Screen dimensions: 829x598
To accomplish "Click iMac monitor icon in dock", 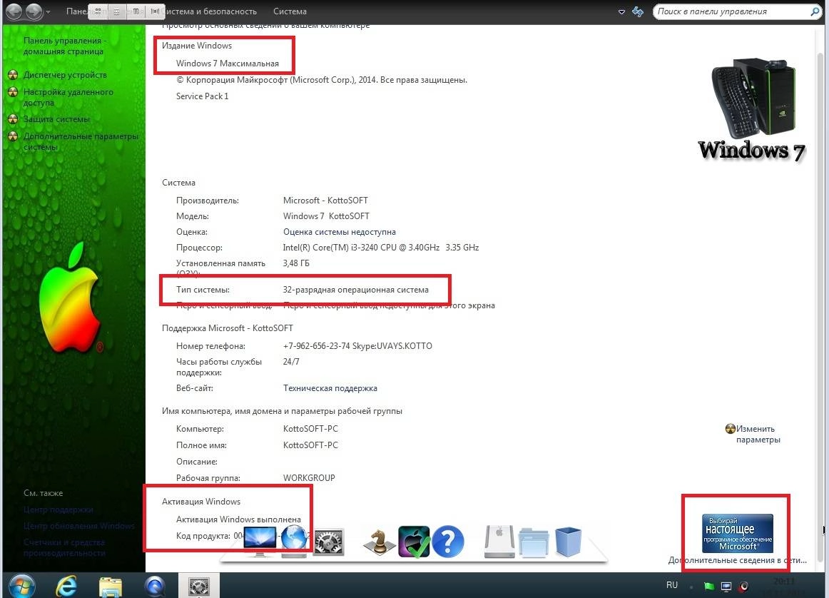I will tap(259, 542).
